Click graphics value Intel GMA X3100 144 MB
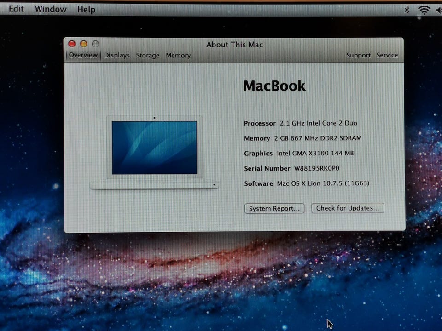The height and width of the screenshot is (331, 442). coord(315,153)
